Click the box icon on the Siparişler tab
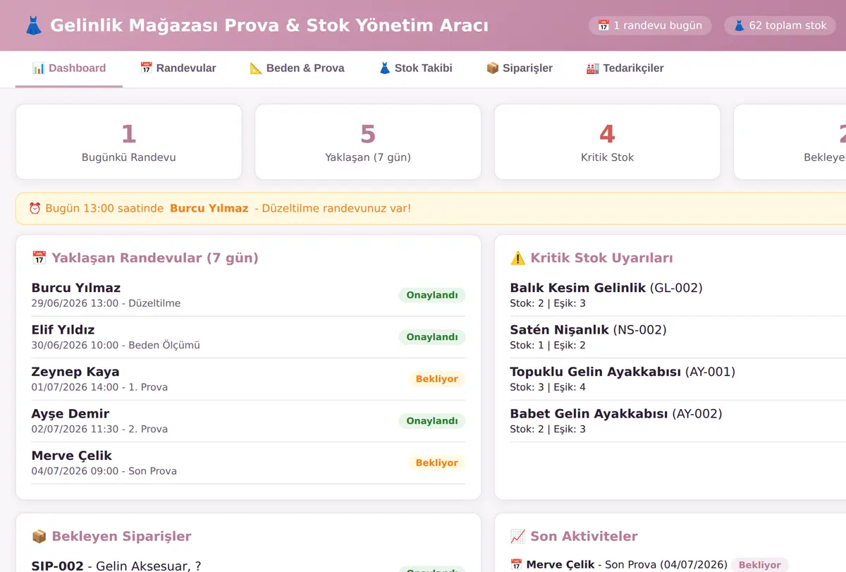846x572 pixels. click(x=493, y=68)
